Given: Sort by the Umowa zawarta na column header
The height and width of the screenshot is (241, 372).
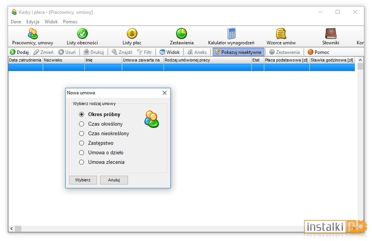Looking at the screenshot, I should pyautogui.click(x=143, y=60).
